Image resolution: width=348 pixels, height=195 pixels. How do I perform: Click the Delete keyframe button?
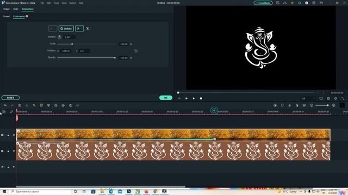click(x=66, y=29)
